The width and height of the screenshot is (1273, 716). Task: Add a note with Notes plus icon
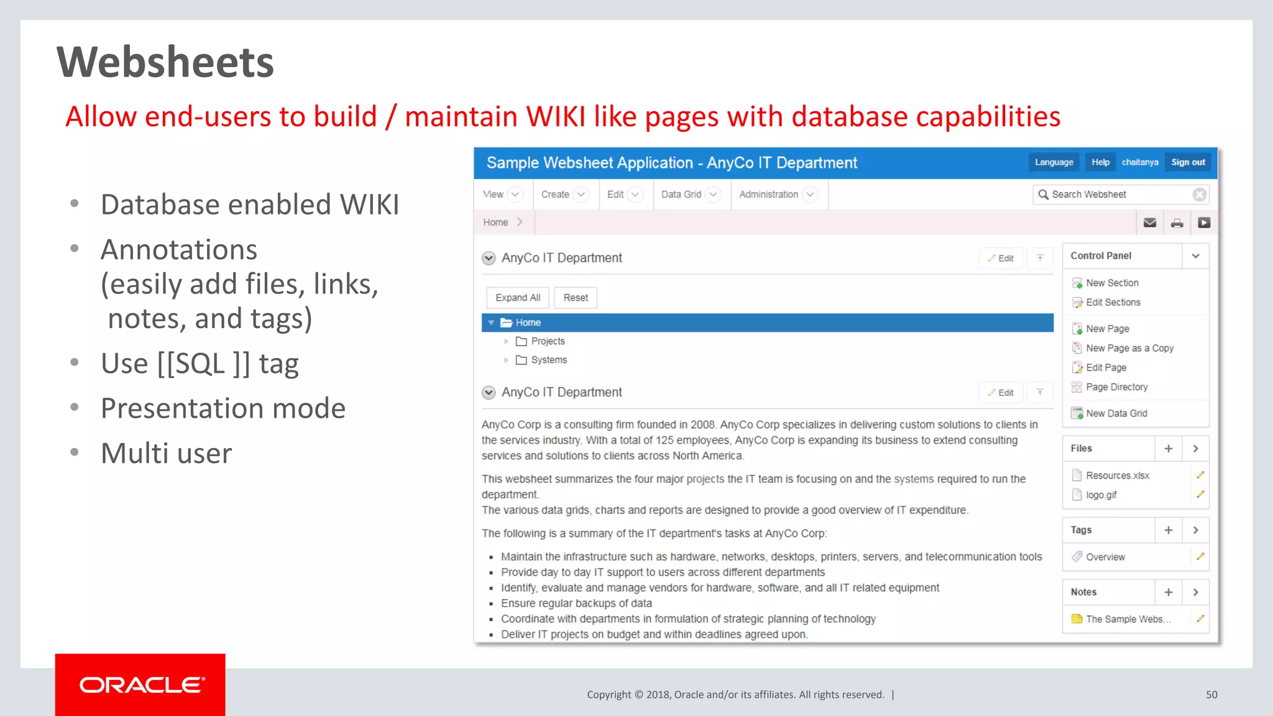tap(1169, 592)
